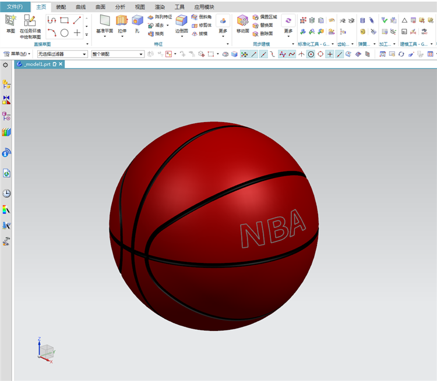Select the Line sketch tool

pyautogui.click(x=77, y=20)
